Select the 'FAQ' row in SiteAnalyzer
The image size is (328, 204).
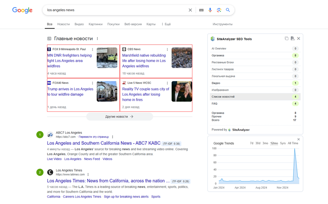[x=255, y=104]
